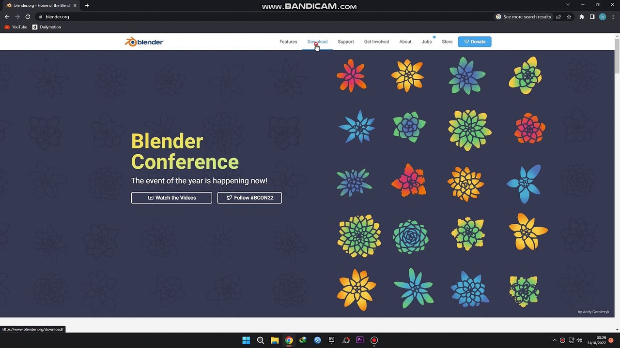Open the blue globe app in the taskbar
The height and width of the screenshot is (348, 620).
click(317, 340)
